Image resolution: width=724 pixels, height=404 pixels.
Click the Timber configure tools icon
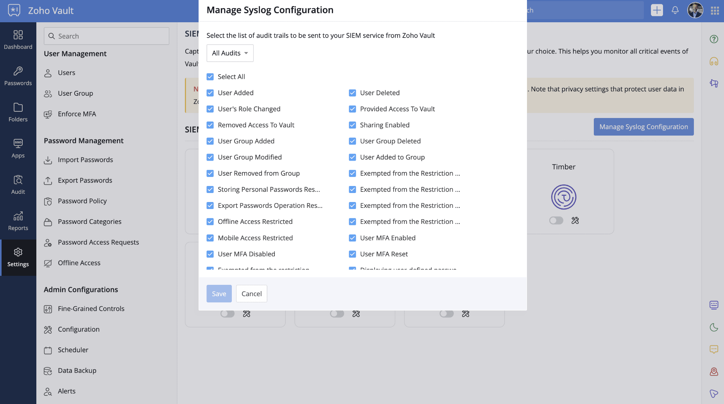tap(575, 220)
